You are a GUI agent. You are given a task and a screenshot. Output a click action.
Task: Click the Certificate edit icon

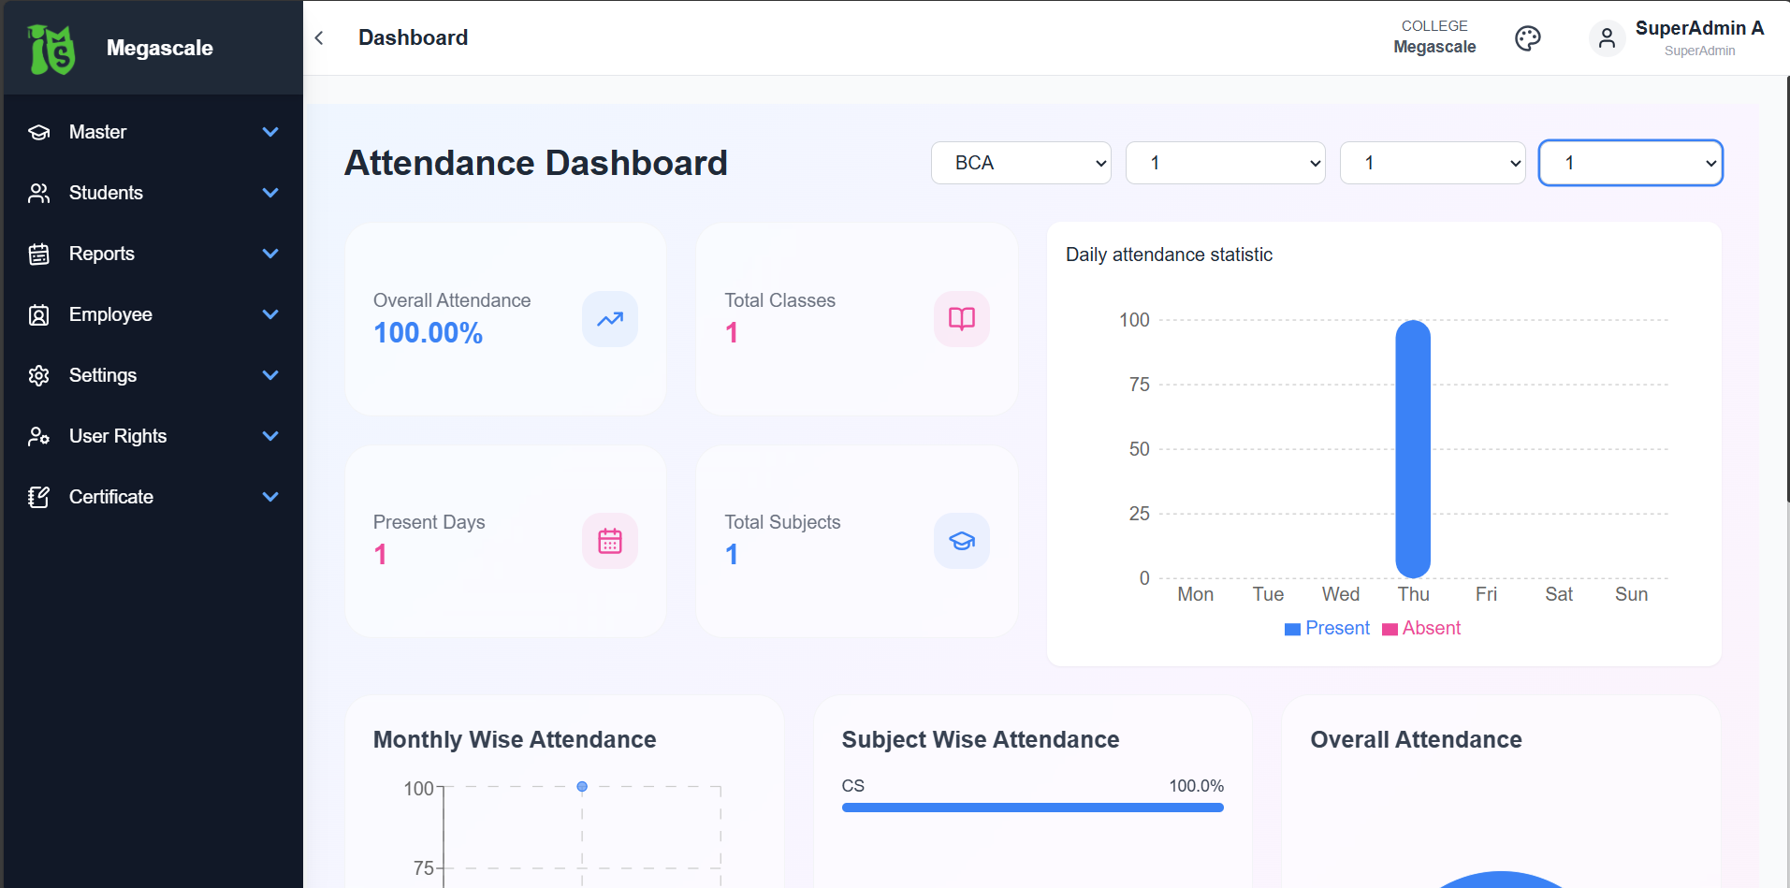coord(39,497)
